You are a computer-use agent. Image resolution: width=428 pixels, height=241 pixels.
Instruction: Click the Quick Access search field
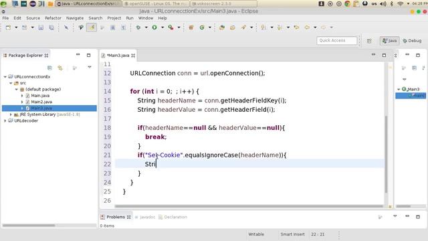(x=336, y=40)
